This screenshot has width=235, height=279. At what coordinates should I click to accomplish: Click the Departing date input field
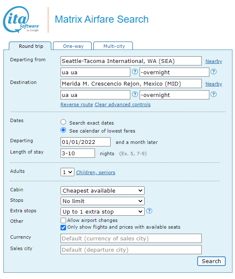[85, 142]
